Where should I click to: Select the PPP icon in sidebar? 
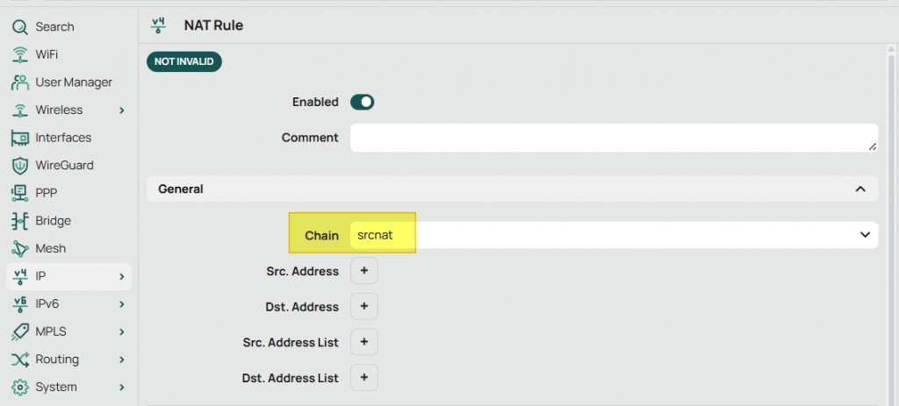[x=20, y=193]
